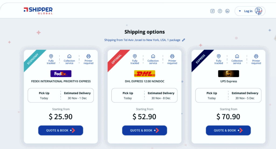Viewport: 276px width, 149px height.
Task: Open the Instagram social icon
Action: coord(212,11)
